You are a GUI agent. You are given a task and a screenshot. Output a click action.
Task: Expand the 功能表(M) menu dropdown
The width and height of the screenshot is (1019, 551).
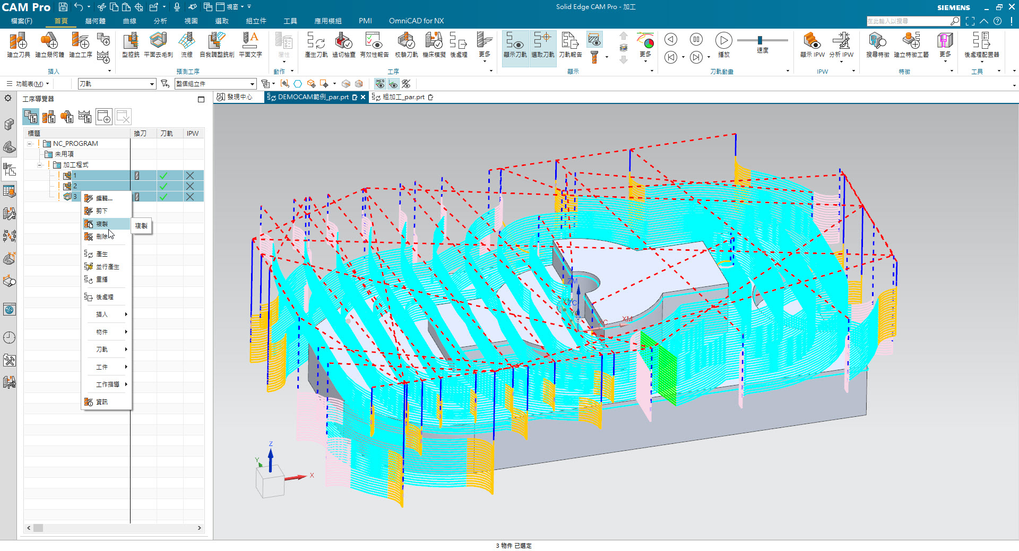pos(29,84)
